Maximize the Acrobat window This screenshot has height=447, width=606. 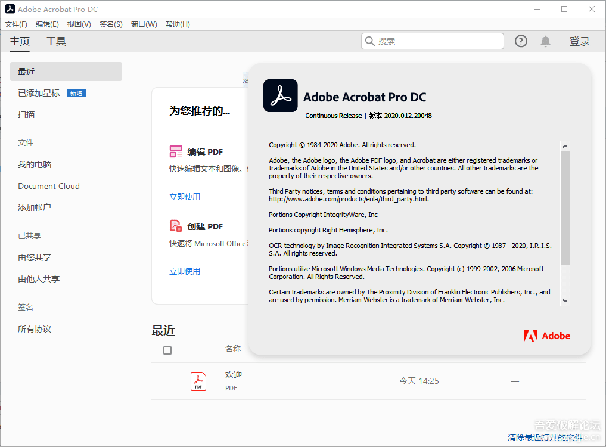(564, 9)
